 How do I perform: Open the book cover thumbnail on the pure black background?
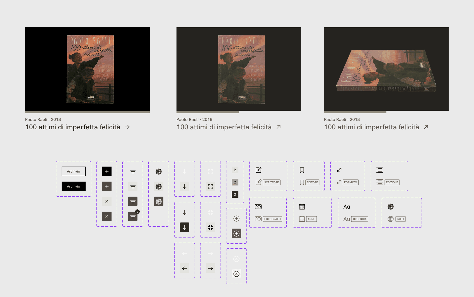(x=87, y=69)
